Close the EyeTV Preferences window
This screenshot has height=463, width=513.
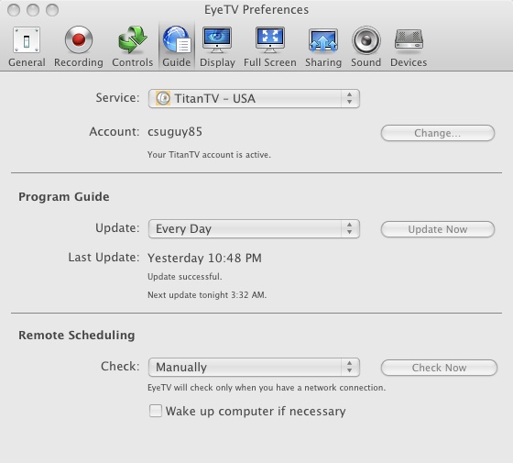tap(14, 10)
